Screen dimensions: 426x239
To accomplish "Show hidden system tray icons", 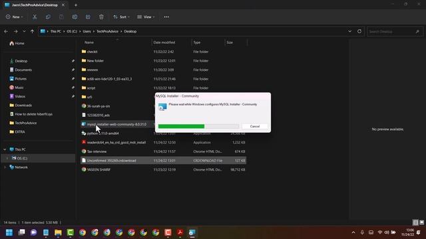I will pos(353,232).
